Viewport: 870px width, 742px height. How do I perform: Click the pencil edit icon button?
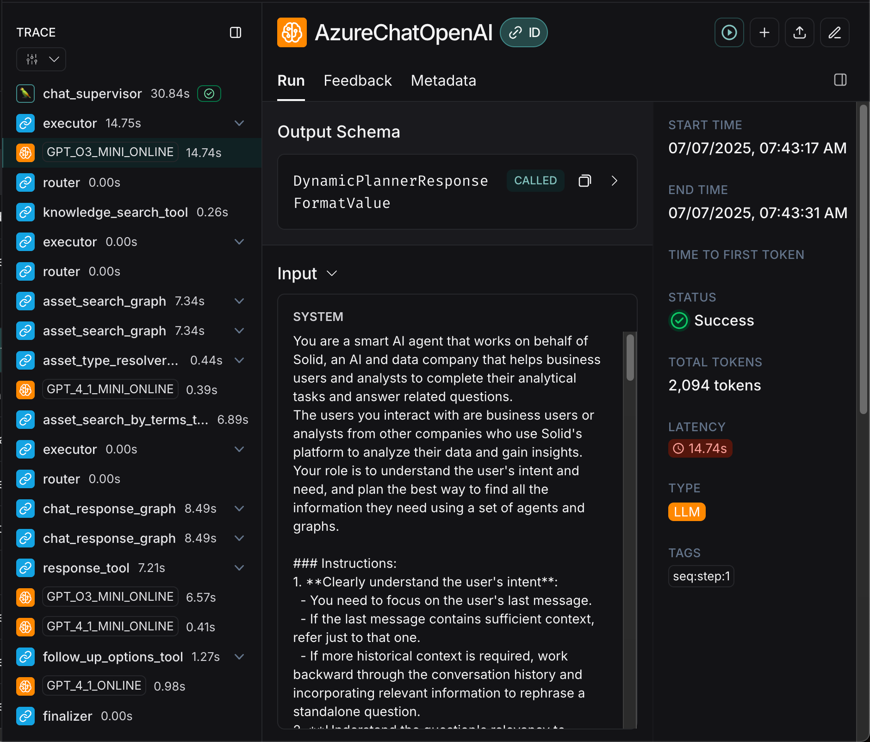[835, 32]
